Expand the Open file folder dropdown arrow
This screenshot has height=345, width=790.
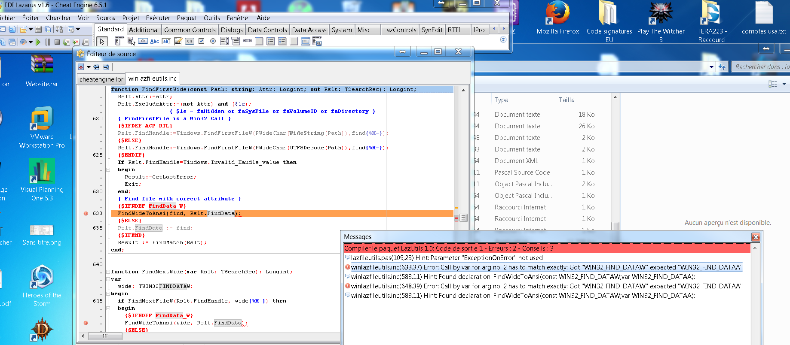31,30
